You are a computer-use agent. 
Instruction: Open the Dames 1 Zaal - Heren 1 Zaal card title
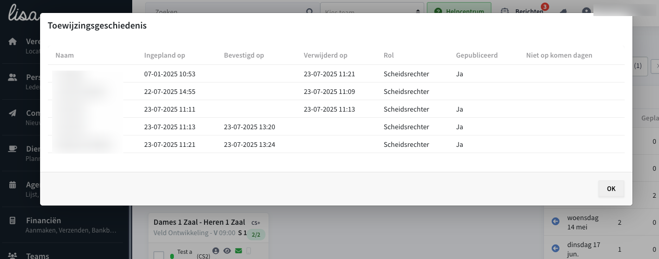click(199, 222)
